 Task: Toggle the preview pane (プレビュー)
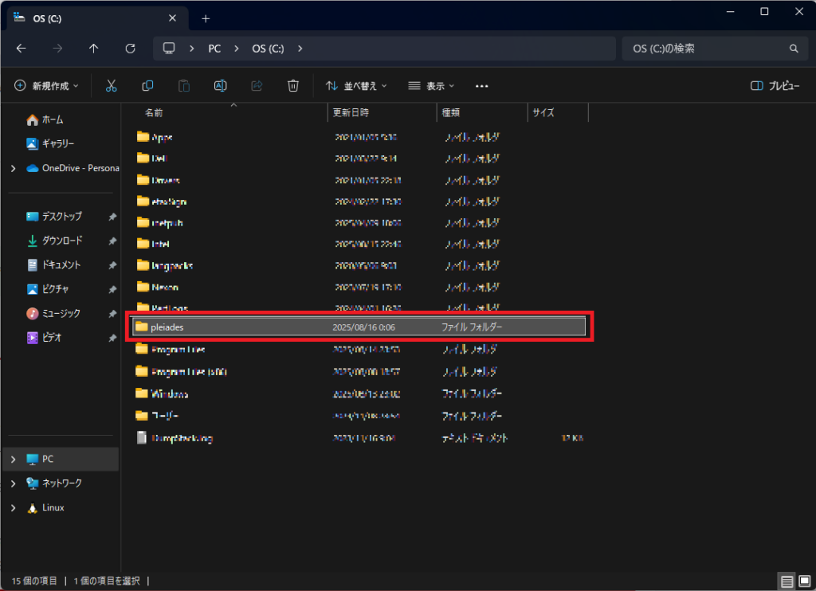[776, 85]
